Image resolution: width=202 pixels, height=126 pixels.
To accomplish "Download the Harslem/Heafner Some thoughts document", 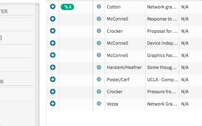I will [99, 67].
